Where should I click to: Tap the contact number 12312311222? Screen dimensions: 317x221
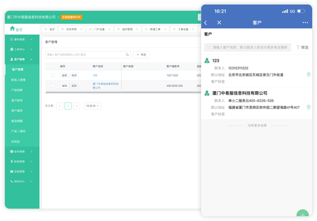point(238,68)
